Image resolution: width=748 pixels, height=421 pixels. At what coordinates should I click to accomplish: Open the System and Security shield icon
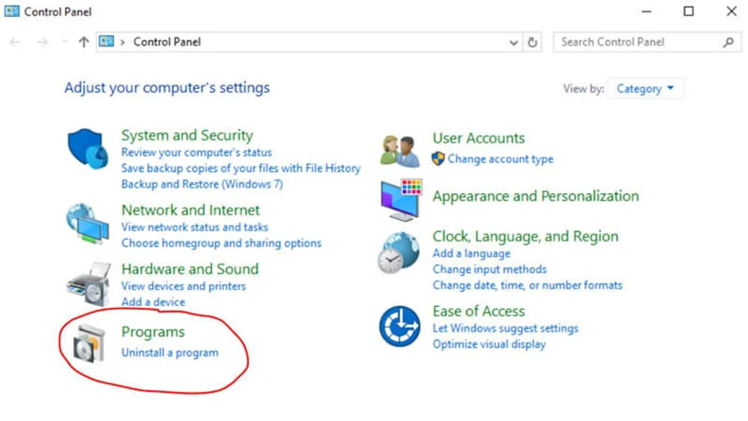tap(88, 149)
